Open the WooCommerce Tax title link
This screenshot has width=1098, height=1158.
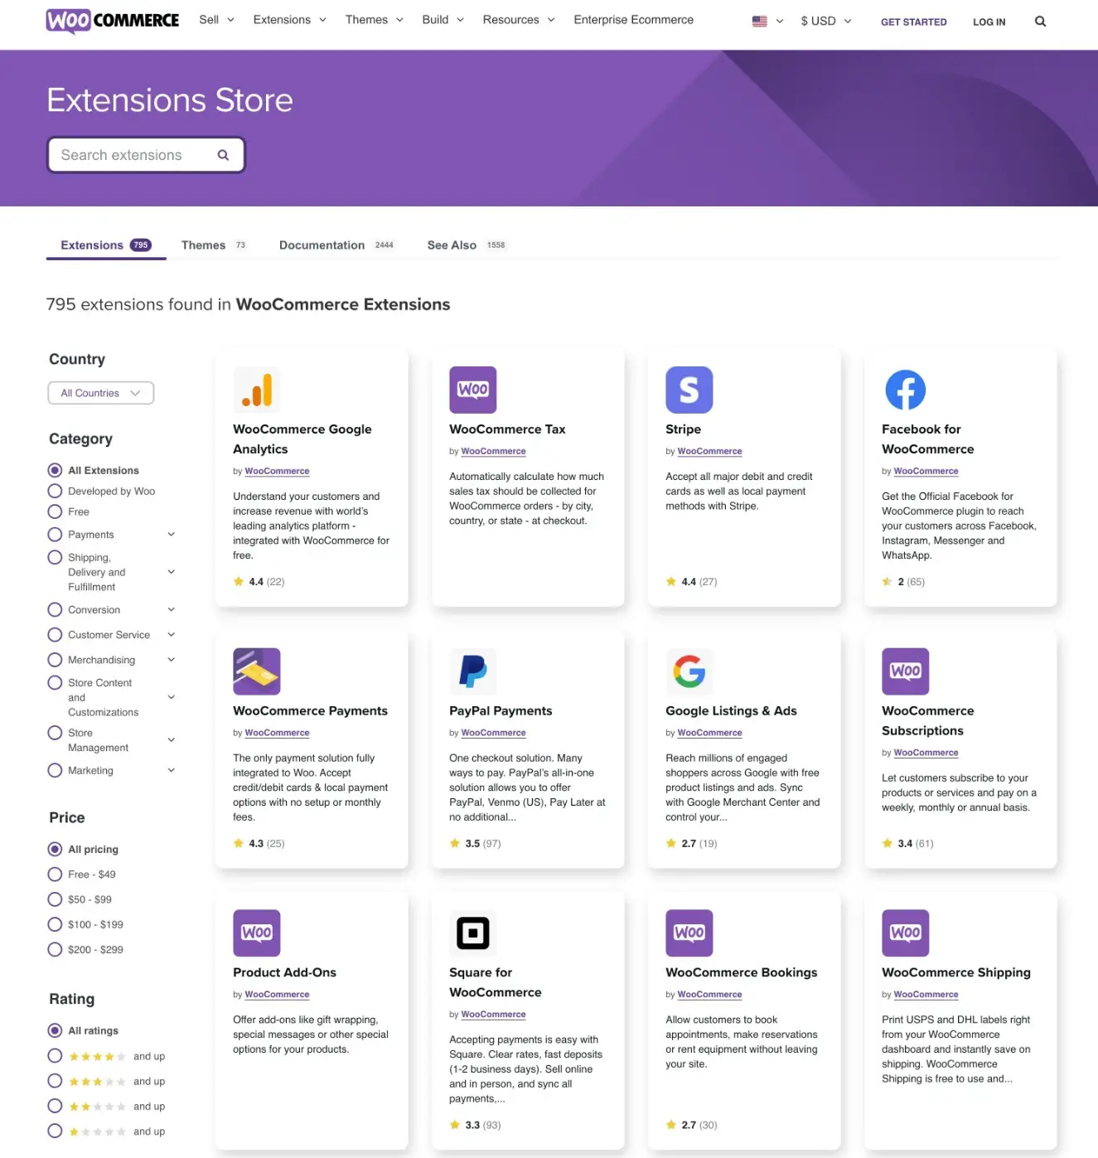(x=507, y=429)
